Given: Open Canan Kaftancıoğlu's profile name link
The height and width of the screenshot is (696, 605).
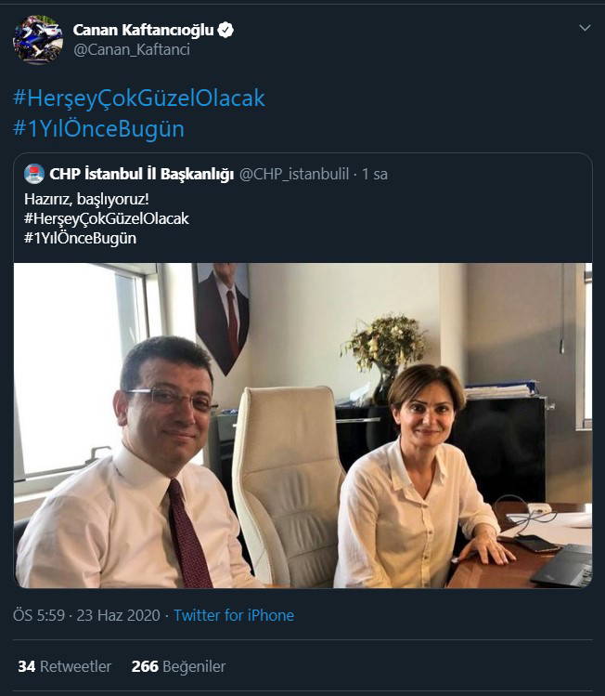Looking at the screenshot, I should tap(143, 31).
